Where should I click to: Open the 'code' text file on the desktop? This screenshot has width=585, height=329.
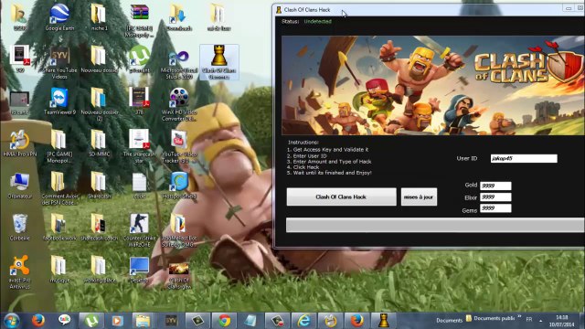tap(139, 186)
